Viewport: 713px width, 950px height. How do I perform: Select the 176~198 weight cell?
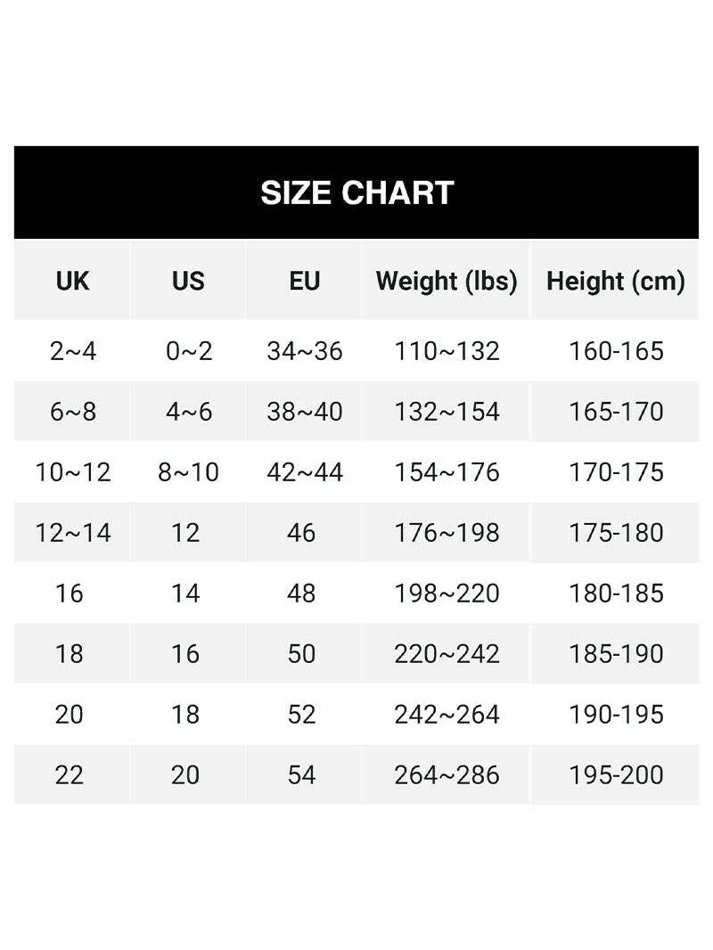tap(447, 533)
